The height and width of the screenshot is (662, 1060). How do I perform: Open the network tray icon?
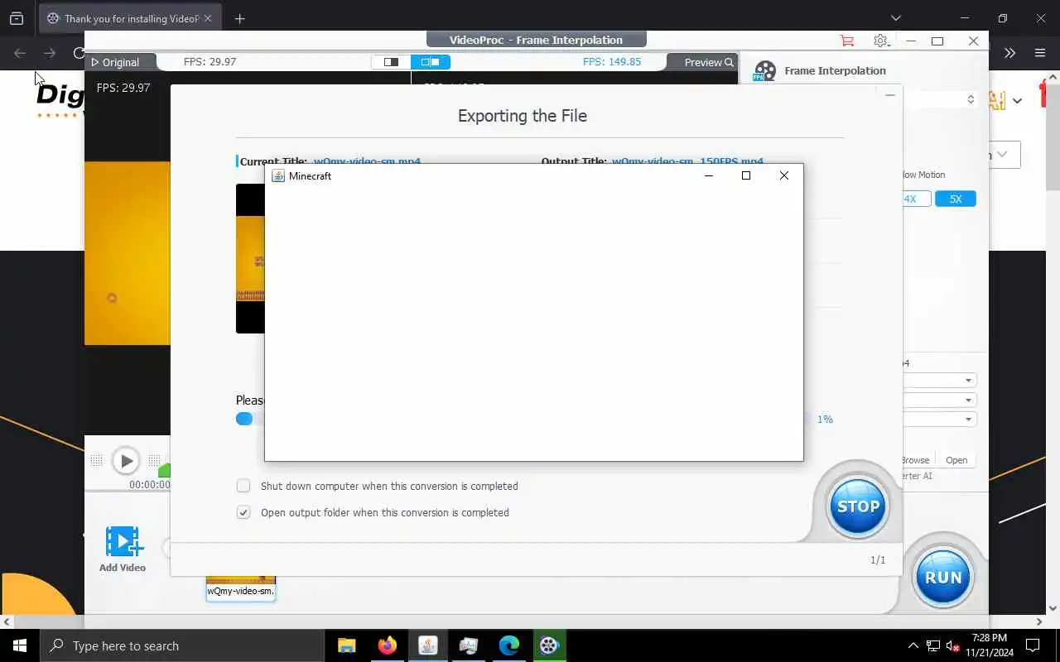click(933, 645)
